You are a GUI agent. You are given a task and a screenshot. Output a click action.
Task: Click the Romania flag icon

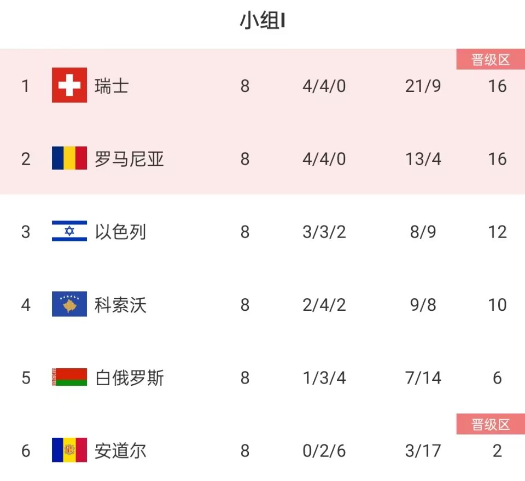pyautogui.click(x=69, y=158)
